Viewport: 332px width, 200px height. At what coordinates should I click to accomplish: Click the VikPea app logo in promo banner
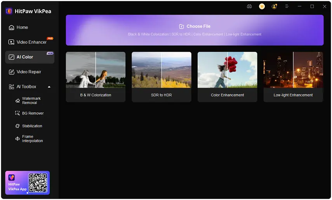coord(11,178)
